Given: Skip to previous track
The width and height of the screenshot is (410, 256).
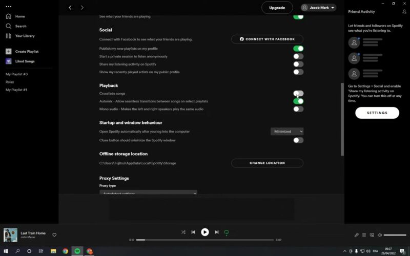Looking at the screenshot, I should pyautogui.click(x=193, y=232).
